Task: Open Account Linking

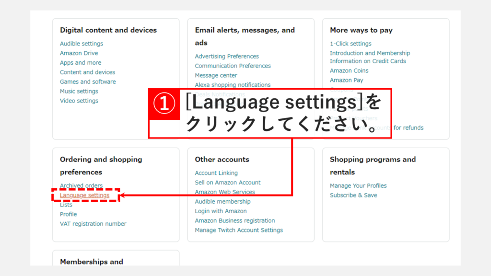Action: tap(216, 172)
